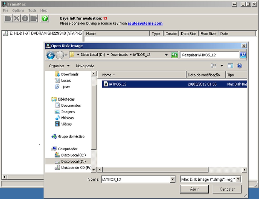Click the forward navigation arrow
Screen dimensions: 259x199
point(60,55)
